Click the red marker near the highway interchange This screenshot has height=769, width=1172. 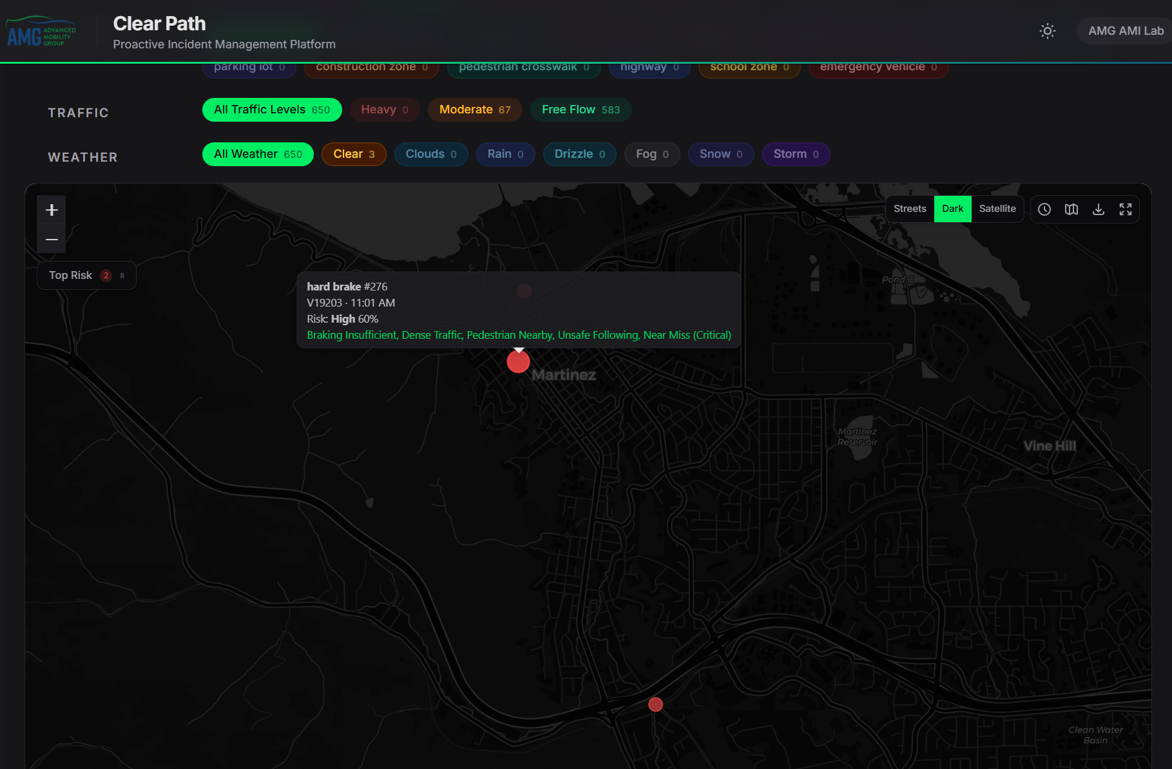(655, 705)
